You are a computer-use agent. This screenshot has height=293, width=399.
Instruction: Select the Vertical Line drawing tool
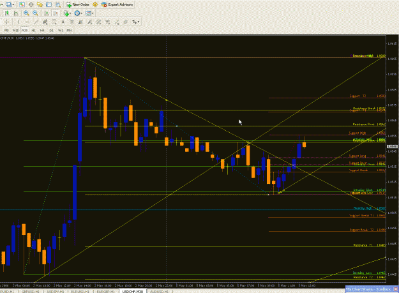(x=18, y=22)
